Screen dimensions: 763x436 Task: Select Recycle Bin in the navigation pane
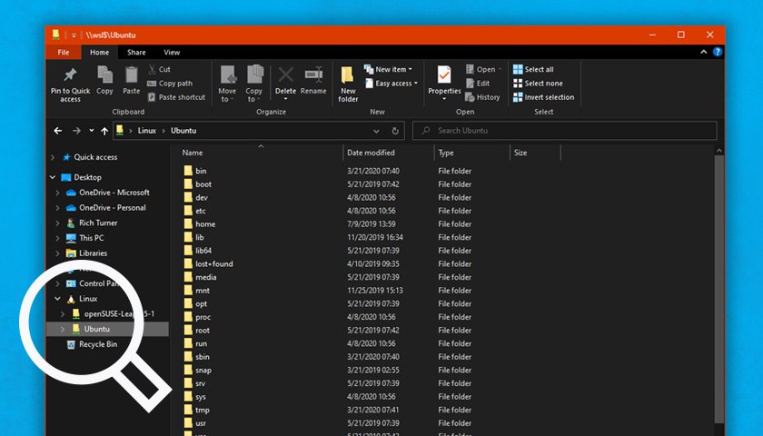[x=98, y=344]
